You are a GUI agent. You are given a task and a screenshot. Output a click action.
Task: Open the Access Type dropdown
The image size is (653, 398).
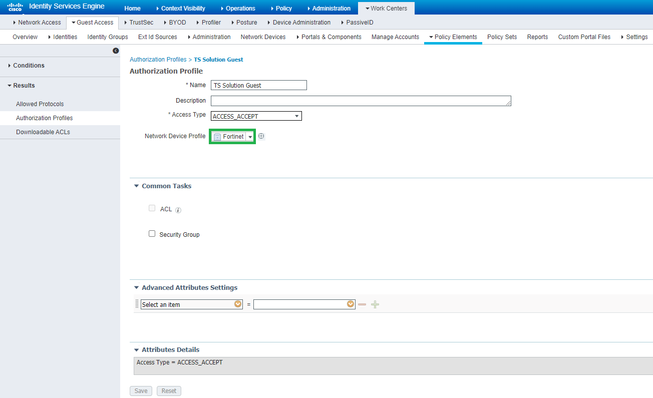256,116
